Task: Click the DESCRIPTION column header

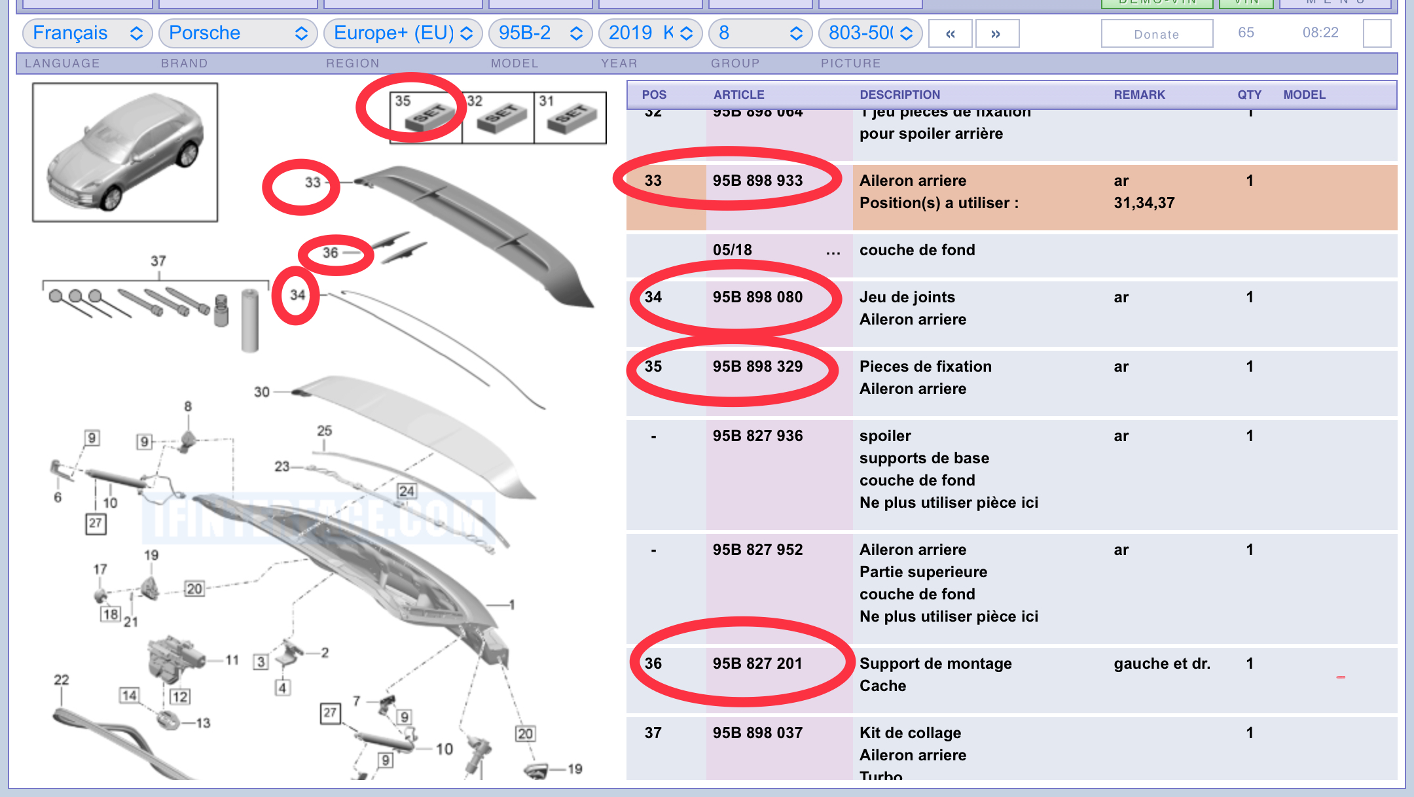Action: (x=899, y=95)
